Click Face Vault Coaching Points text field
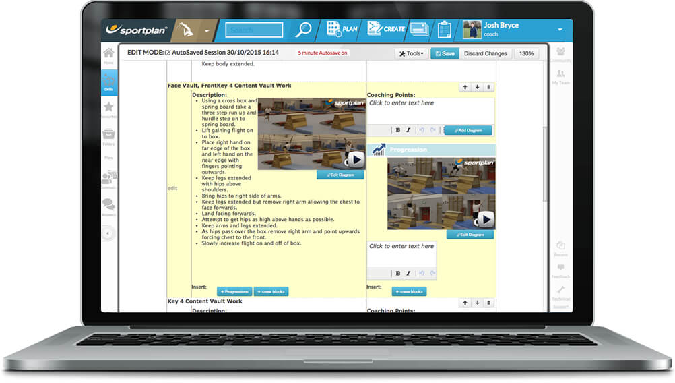Viewport: 675px width, 383px height. (x=430, y=111)
